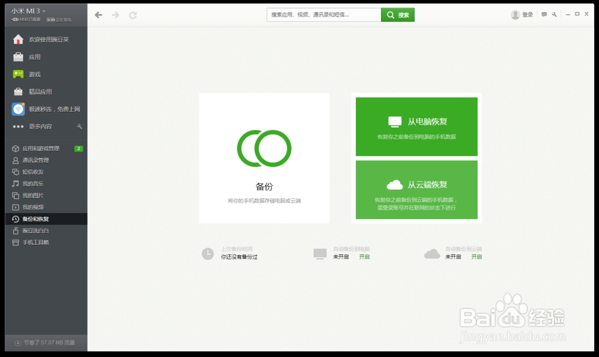Screen dimensions: 599x357
Task: Click the gray monitor auto-backup icon
Action: [x=320, y=253]
